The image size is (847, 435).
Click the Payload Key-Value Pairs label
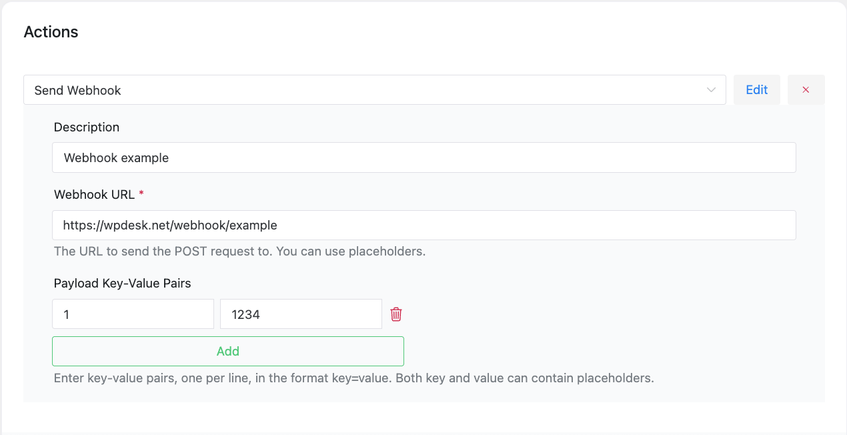pos(122,284)
